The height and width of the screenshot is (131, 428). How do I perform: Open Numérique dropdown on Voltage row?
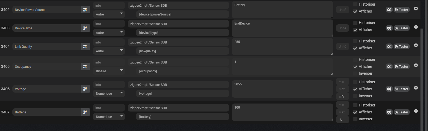(x=109, y=94)
